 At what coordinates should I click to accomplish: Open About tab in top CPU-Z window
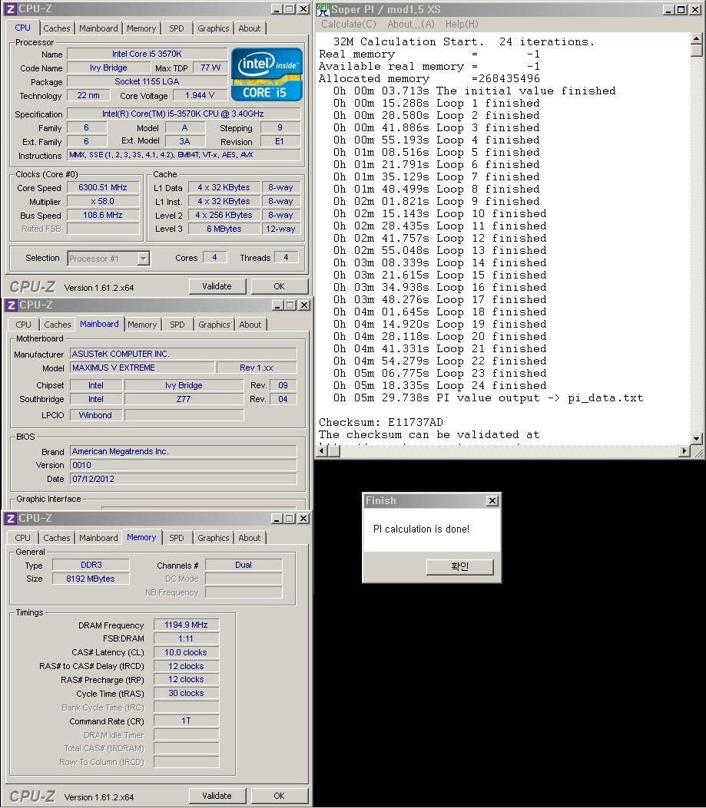tap(250, 28)
